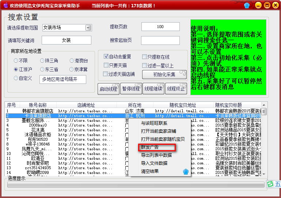The height and width of the screenshot is (198, 281).
Task: Click the 线程终止 button
Action: point(176,88)
